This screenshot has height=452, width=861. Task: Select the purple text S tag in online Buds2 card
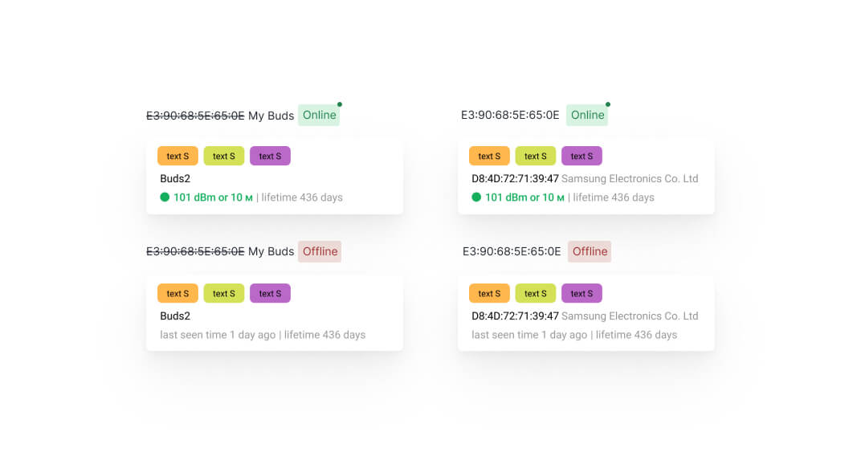pyautogui.click(x=270, y=157)
